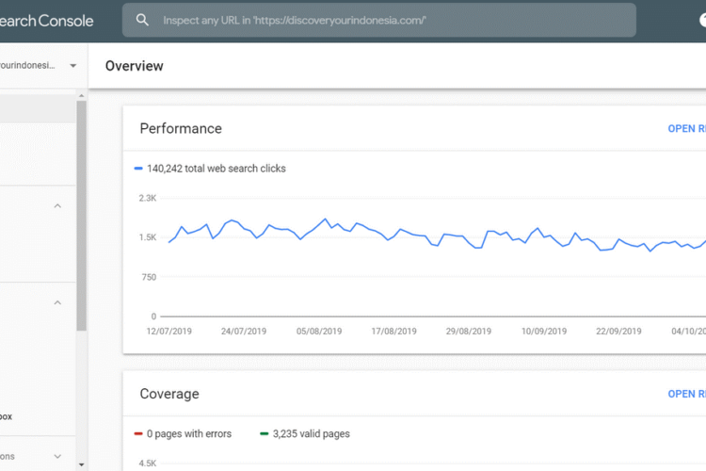Click 140,242 total web search clicks legend
The width and height of the screenshot is (706, 471).
tap(210, 169)
